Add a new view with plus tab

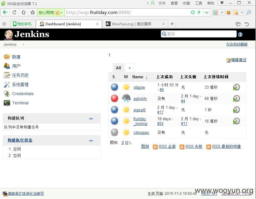130,68
